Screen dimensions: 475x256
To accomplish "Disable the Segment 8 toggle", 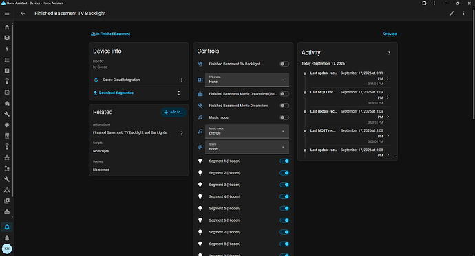I will tap(284, 244).
